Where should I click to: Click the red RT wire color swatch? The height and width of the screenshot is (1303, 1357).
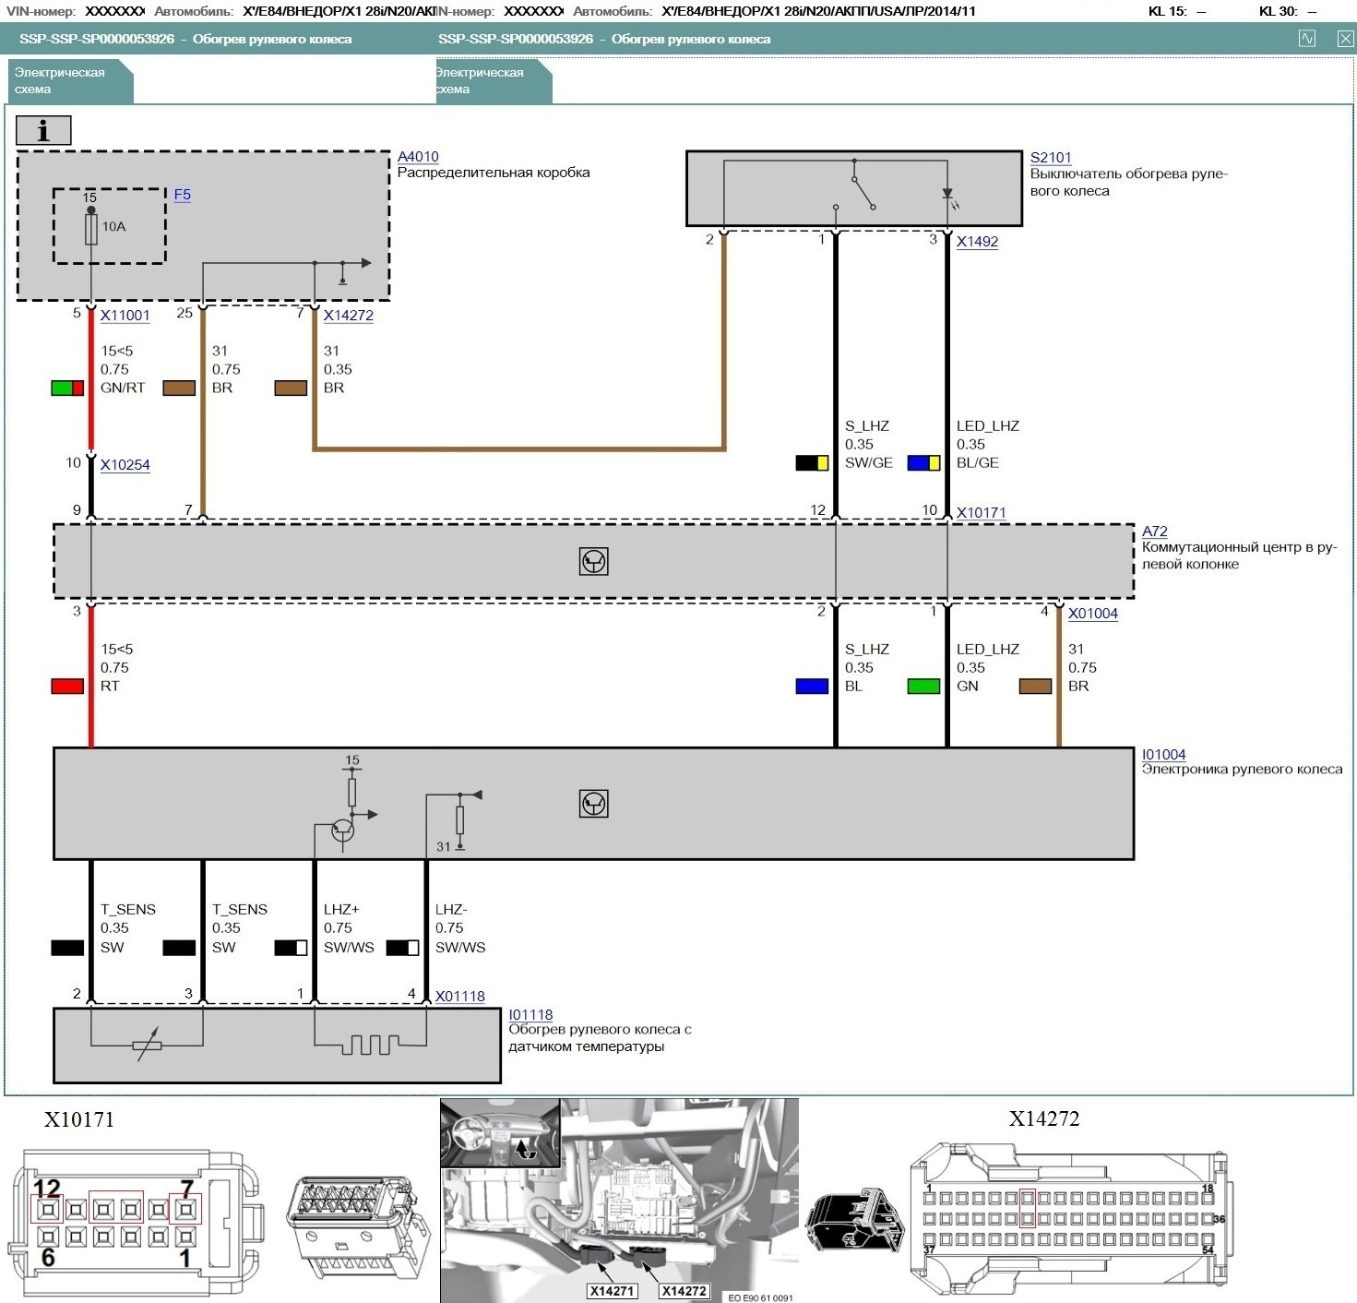point(67,687)
